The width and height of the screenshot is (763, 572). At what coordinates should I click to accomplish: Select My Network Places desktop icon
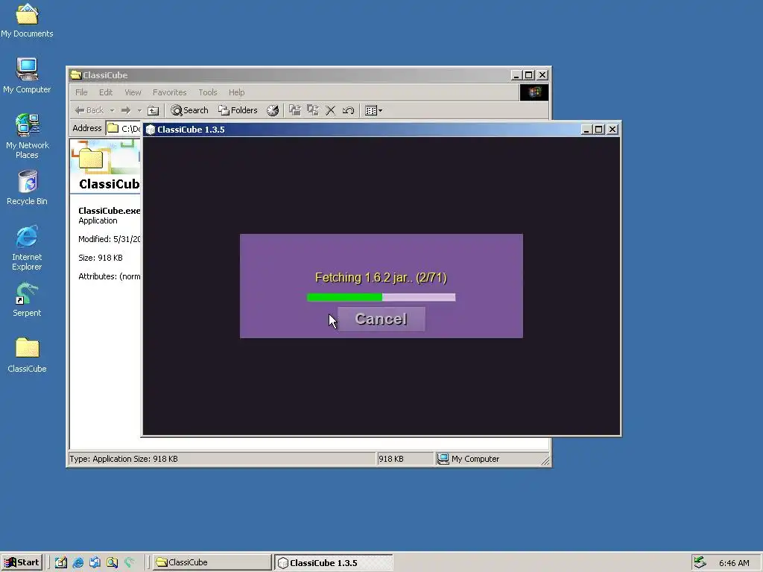27,136
